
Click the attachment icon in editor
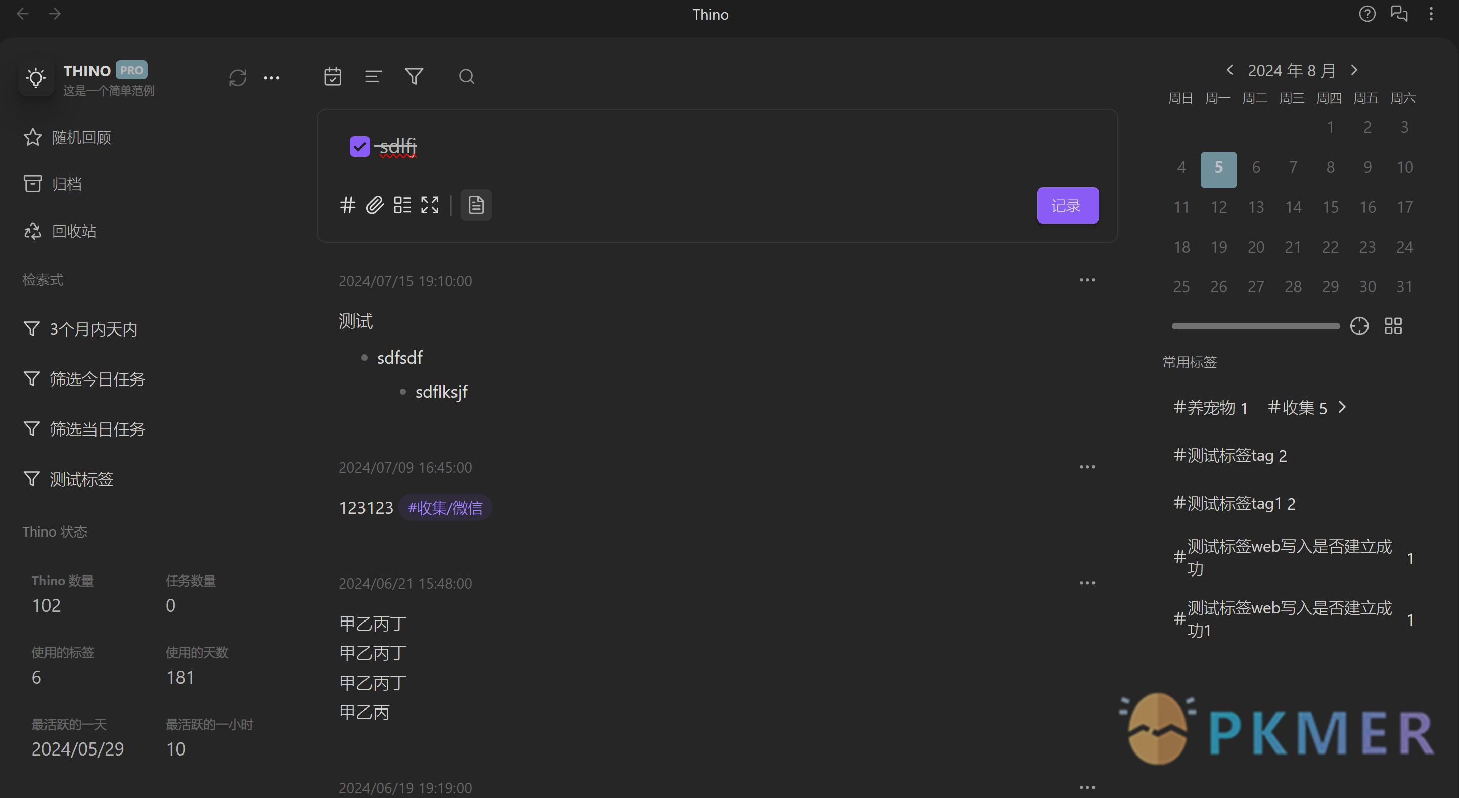[x=374, y=204]
